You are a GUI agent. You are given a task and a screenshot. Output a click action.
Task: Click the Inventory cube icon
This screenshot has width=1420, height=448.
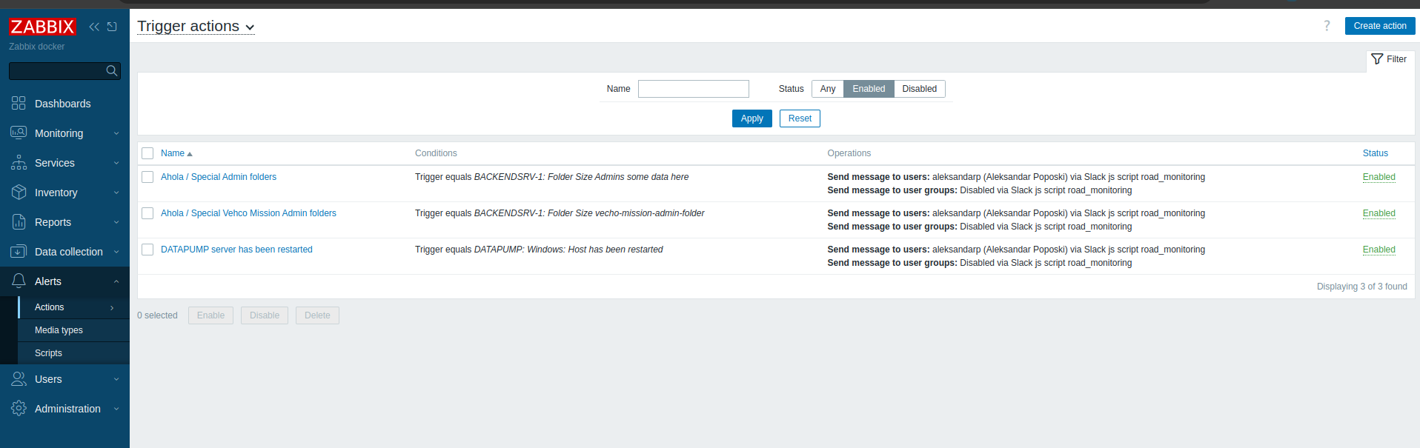(19, 192)
